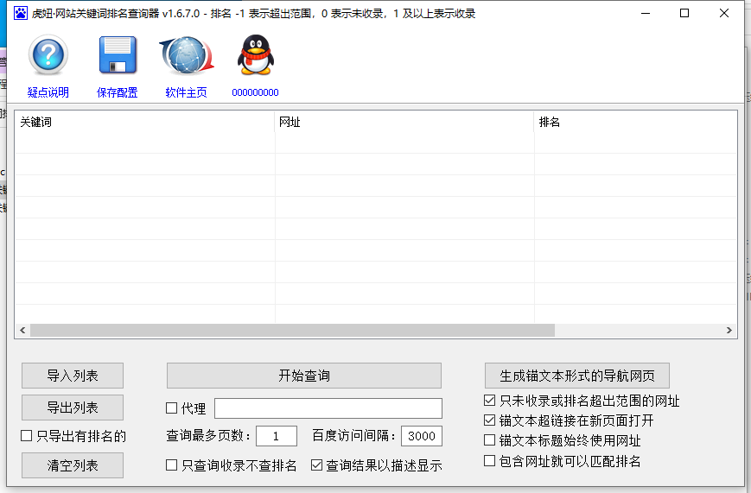Click the 清空列表 button
The image size is (751, 493).
coord(73,465)
